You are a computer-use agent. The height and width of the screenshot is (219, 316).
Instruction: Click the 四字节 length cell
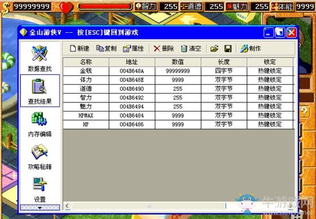pyautogui.click(x=224, y=71)
